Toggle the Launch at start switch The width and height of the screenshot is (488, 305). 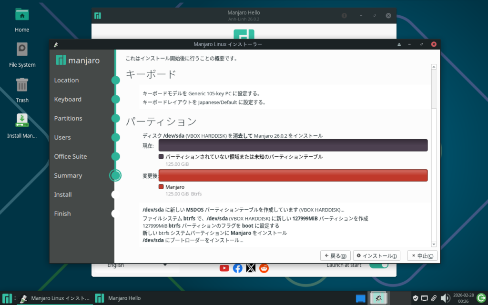tap(379, 265)
